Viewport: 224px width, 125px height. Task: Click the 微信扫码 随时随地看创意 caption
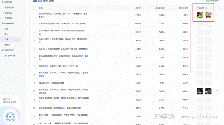pyautogui.click(x=10, y=101)
